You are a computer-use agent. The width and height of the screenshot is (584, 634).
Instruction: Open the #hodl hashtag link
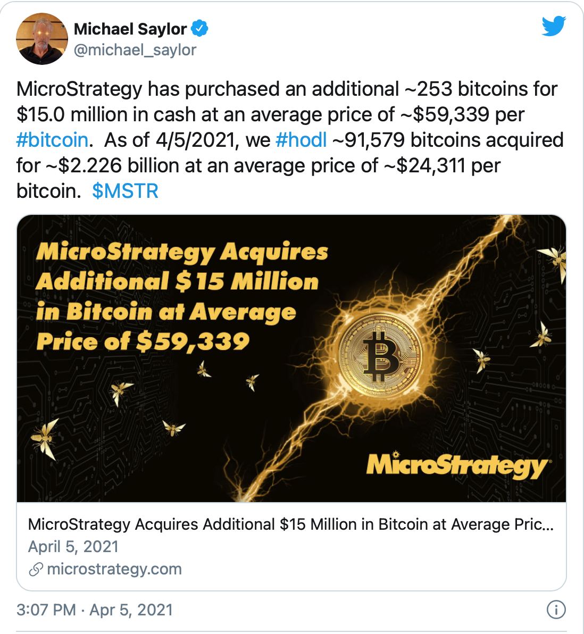(301, 140)
